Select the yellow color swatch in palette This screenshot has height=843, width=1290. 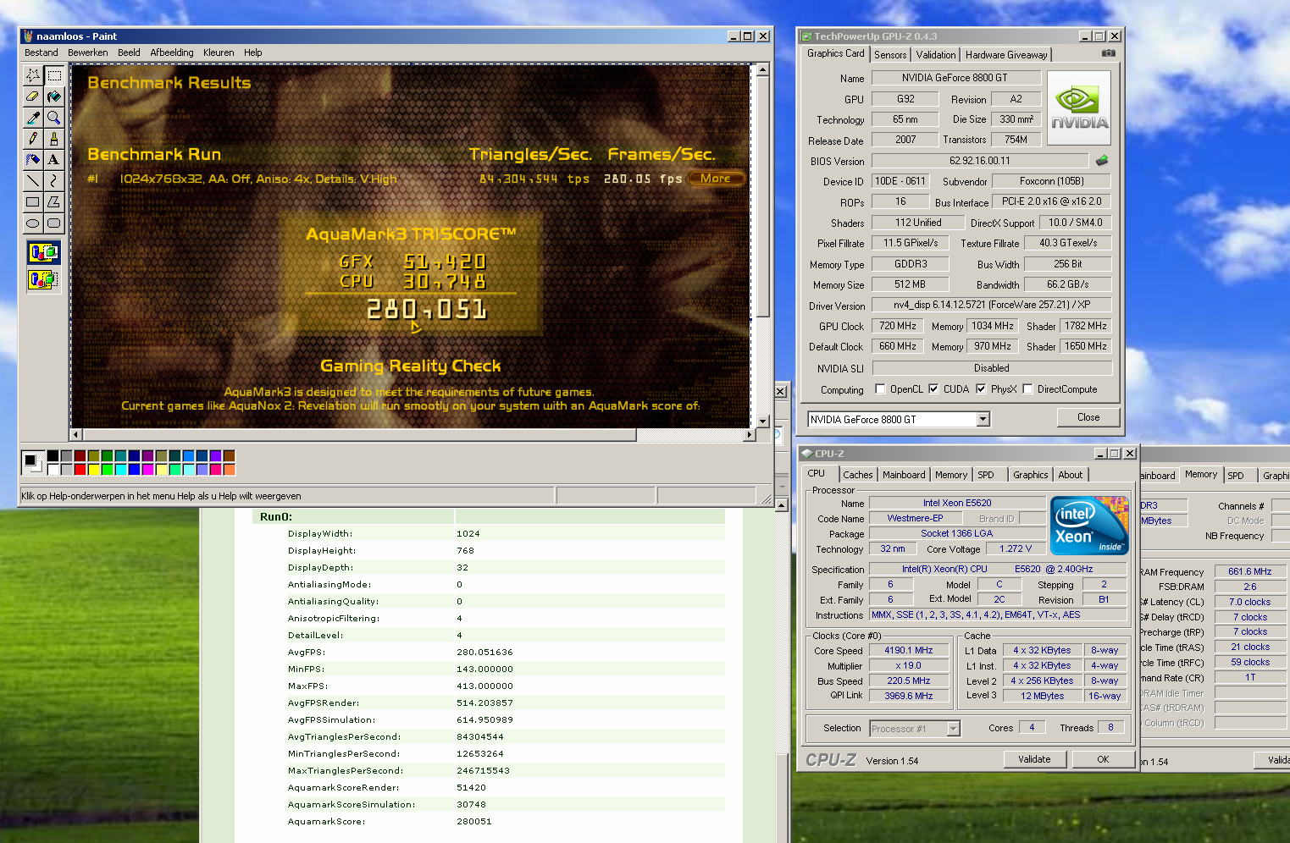point(94,470)
